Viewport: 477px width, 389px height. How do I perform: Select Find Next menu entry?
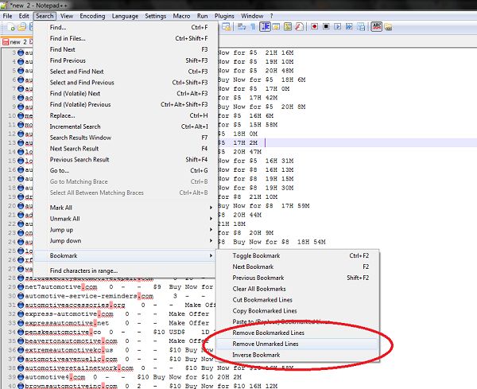coord(126,49)
